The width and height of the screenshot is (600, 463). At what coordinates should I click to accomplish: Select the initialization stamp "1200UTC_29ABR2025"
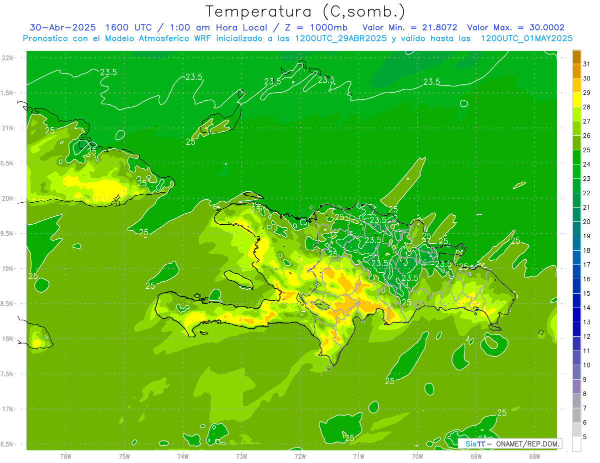[x=340, y=38]
